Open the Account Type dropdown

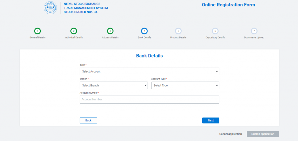(x=185, y=85)
